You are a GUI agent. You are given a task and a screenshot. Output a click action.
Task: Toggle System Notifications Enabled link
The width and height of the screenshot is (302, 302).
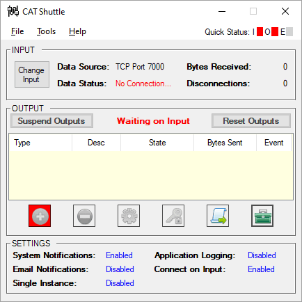(x=119, y=255)
